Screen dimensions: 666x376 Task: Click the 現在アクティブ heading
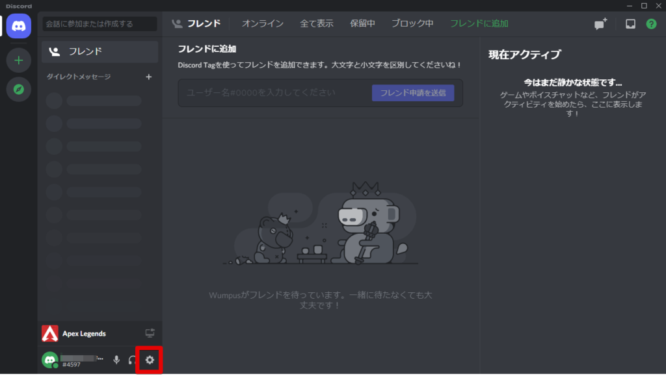pyautogui.click(x=525, y=55)
